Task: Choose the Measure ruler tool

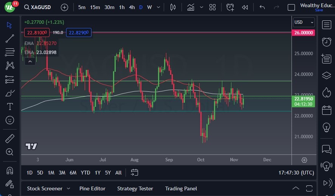Action: pos(10,138)
